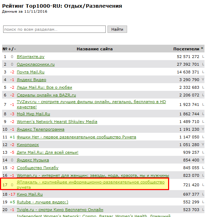Click visitor count 2 332 683
The height and width of the screenshot is (217, 208).
point(189,87)
